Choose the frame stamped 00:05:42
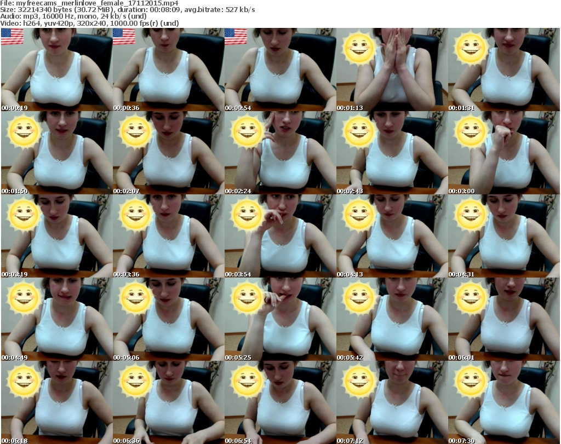Image resolution: width=561 pixels, height=444 pixels. (x=392, y=320)
